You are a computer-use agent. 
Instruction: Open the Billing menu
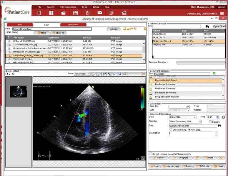tap(96, 7)
